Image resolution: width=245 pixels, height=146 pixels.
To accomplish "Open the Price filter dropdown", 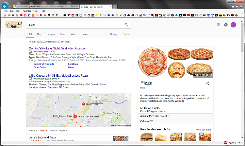I will click(x=53, y=131).
